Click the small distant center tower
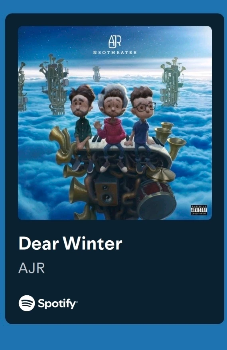 coord(97,73)
